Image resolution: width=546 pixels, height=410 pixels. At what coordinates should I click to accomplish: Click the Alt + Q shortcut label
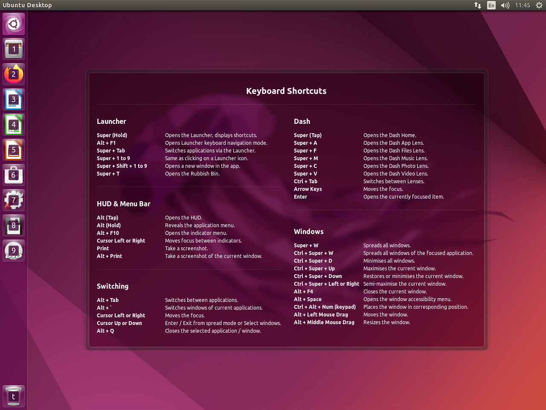coord(105,331)
